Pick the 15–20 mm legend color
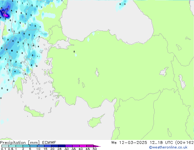 point(47,146)
